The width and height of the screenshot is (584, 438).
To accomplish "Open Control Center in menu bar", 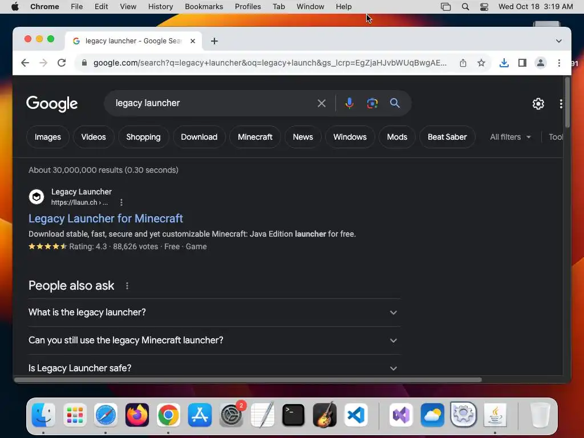I will [484, 7].
